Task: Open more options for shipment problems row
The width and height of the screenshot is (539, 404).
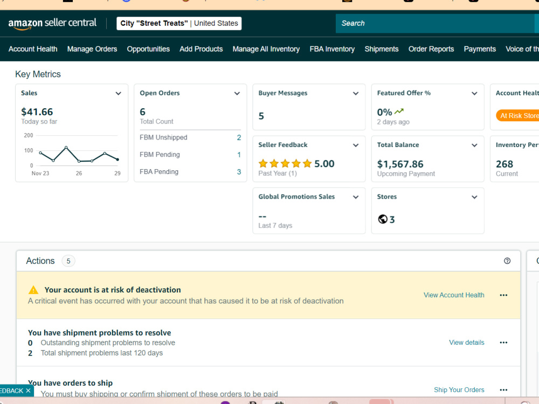Action: tap(503, 343)
